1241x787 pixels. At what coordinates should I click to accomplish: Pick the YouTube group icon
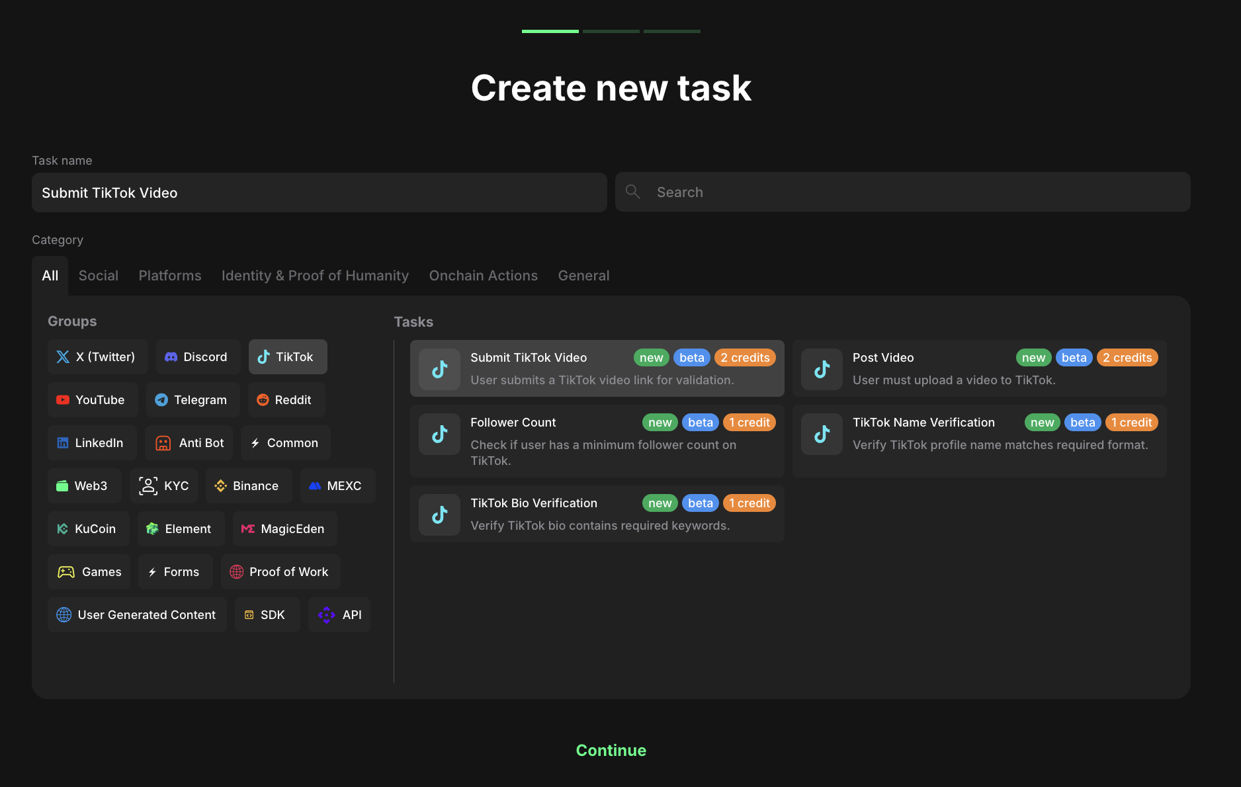(63, 400)
